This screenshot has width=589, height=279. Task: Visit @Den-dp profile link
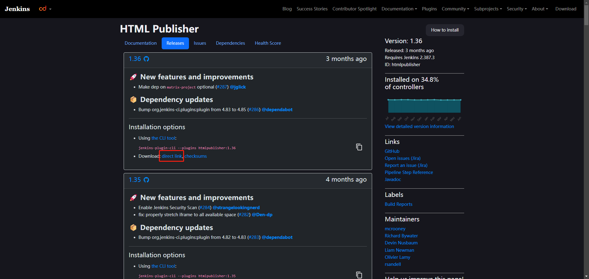tap(262, 215)
